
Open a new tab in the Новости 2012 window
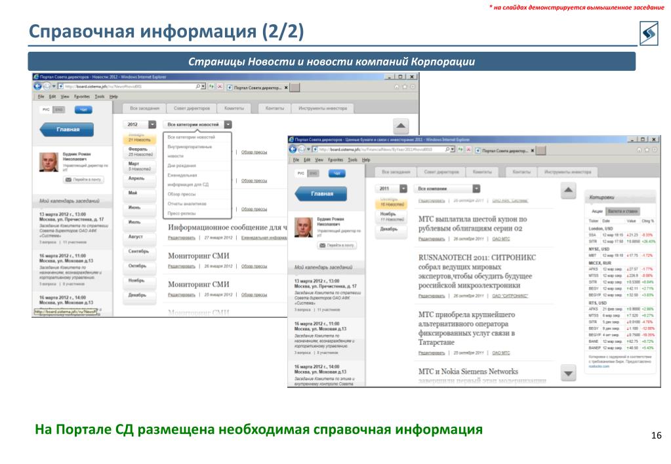pos(295,88)
